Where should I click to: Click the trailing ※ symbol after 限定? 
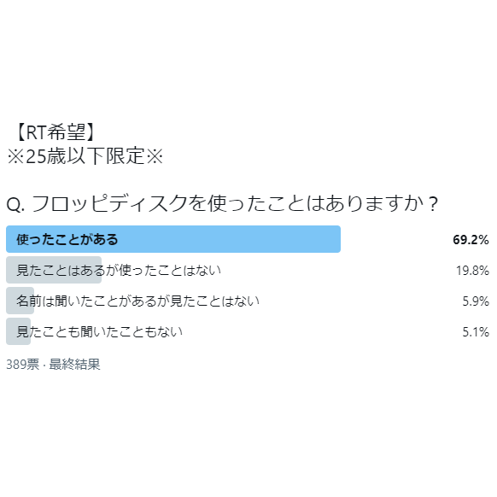click(155, 156)
